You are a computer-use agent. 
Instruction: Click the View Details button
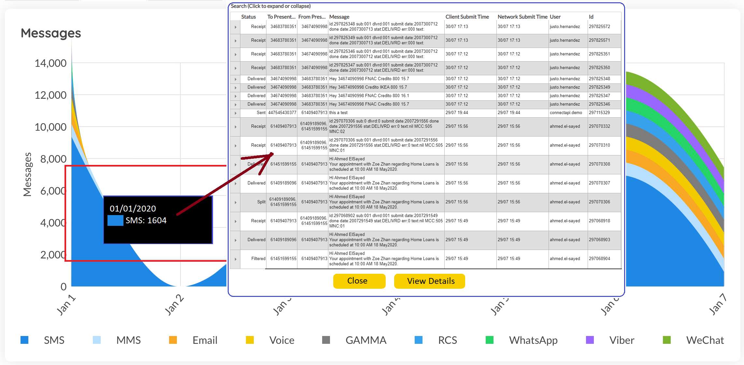[x=429, y=281]
